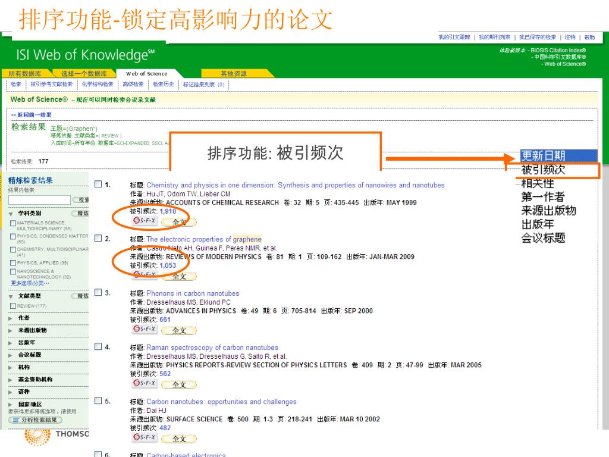
Task: Choose 被引频次 in the sort list
Action: (x=543, y=170)
